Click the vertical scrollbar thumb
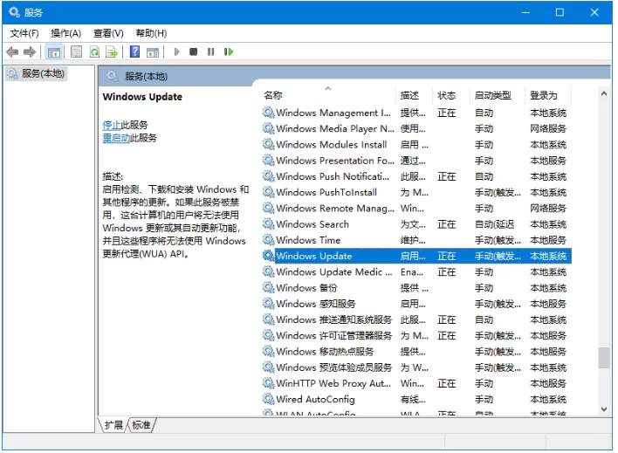 click(x=604, y=358)
